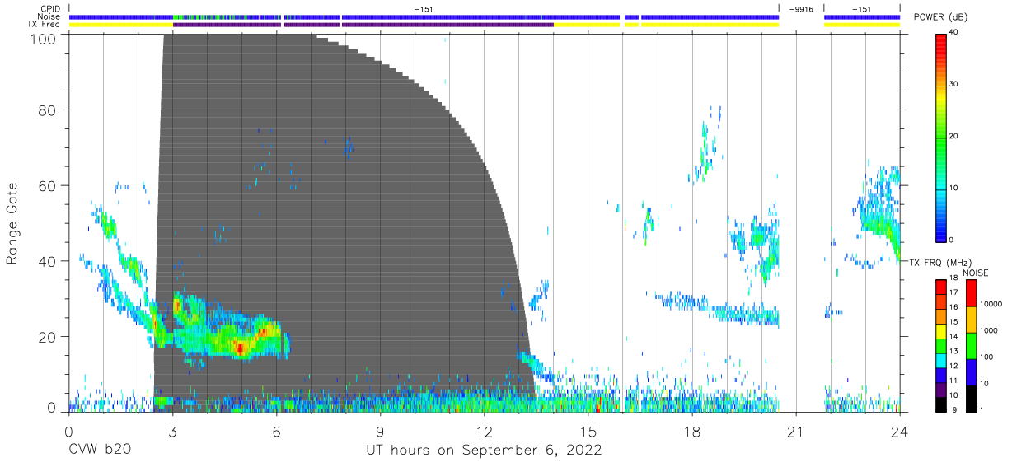The image size is (1012, 467).
Task: Click the purple segment of the TX Freq strip
Action: pyautogui.click(x=363, y=25)
